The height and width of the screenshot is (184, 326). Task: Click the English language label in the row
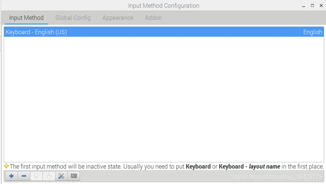(313, 32)
